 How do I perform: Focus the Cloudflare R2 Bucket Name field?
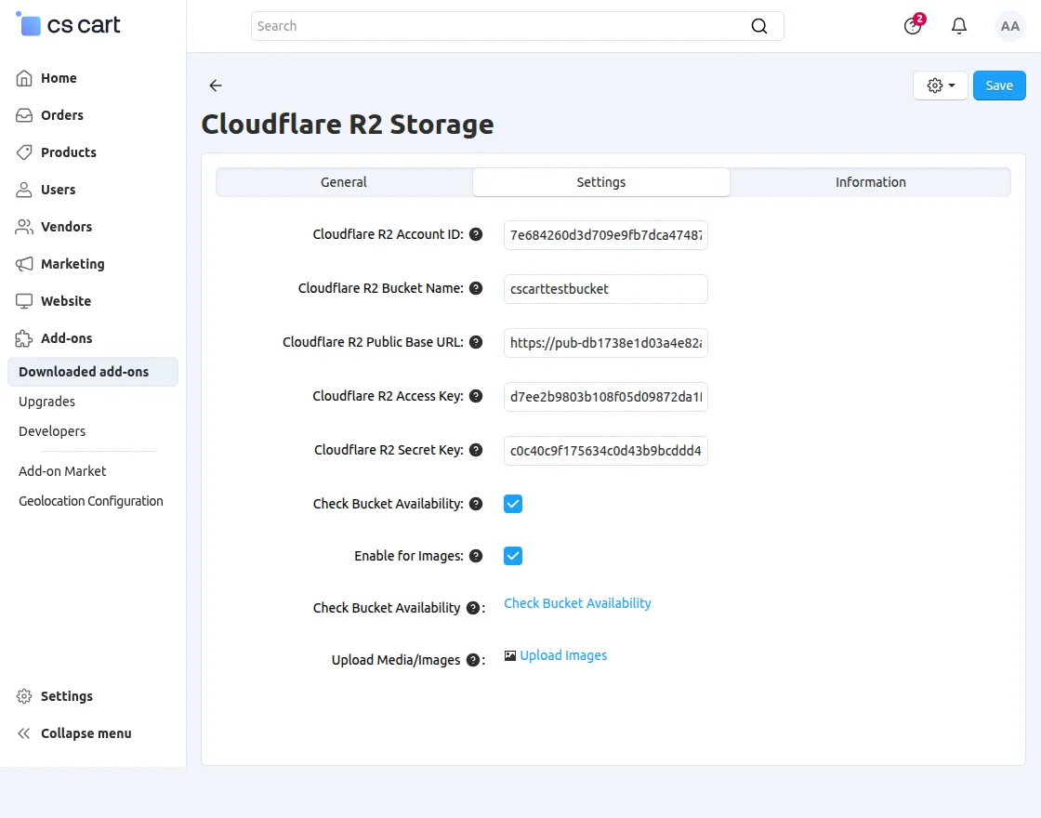(605, 289)
